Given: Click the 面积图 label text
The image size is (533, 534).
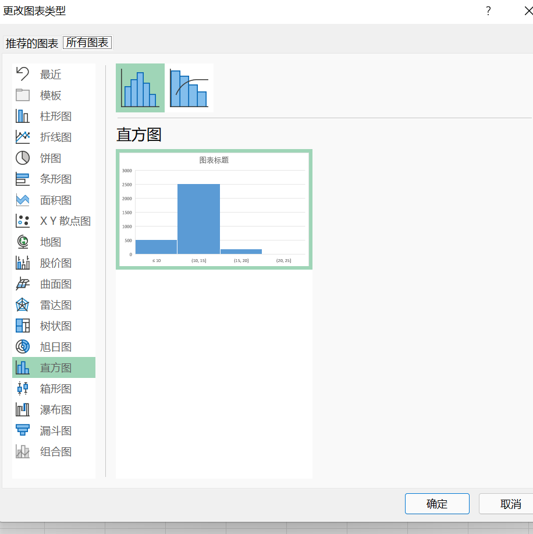Looking at the screenshot, I should tap(56, 200).
